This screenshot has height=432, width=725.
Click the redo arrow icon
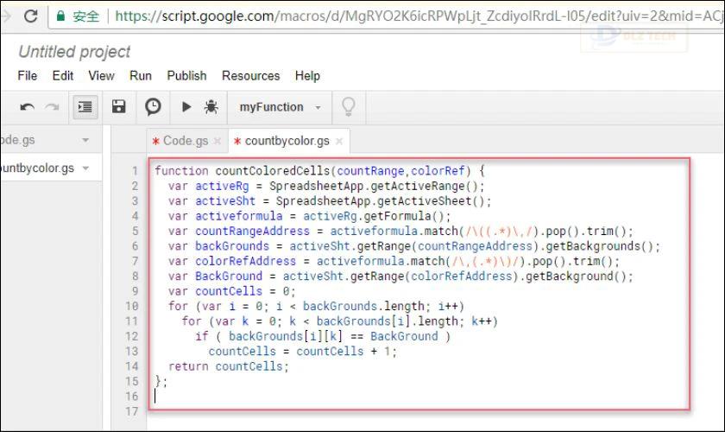tap(52, 107)
